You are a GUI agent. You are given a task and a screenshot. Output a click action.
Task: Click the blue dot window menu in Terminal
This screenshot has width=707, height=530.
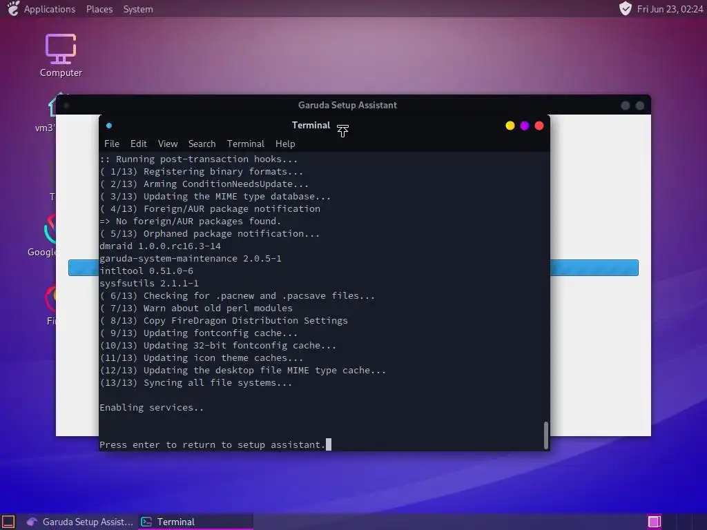pos(108,126)
